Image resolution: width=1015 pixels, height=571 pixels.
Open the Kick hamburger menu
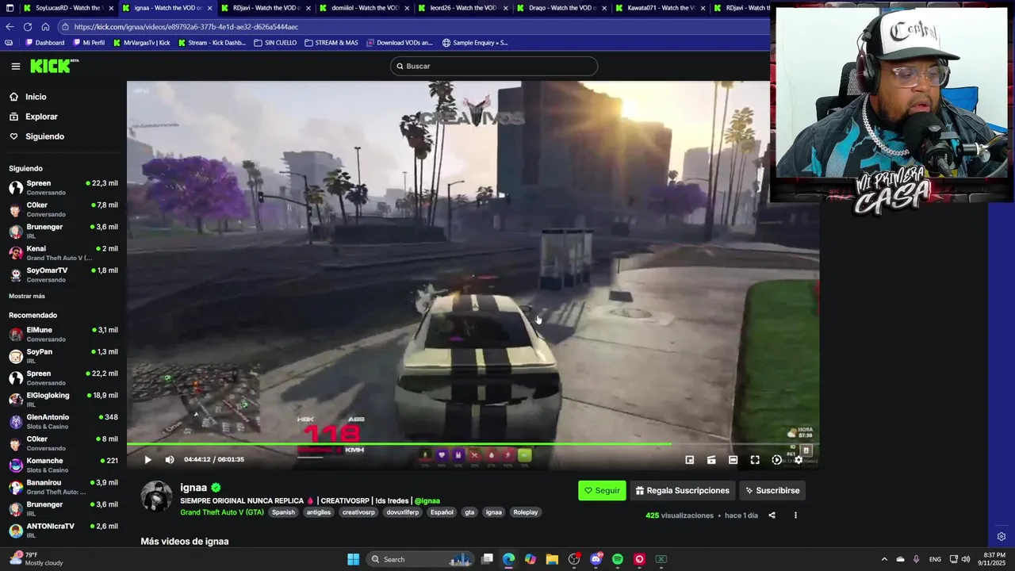click(15, 67)
